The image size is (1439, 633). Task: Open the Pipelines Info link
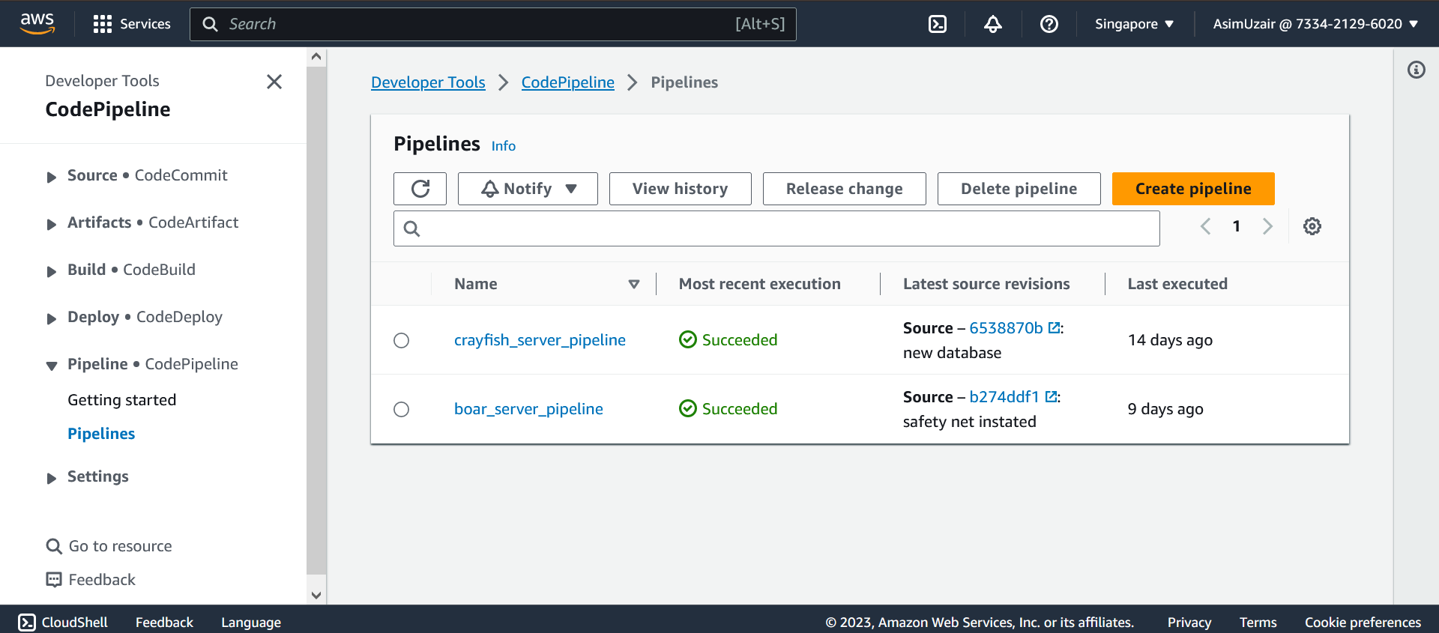coord(504,146)
